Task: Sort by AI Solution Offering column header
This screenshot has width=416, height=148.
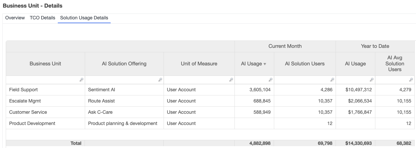Action: [124, 64]
